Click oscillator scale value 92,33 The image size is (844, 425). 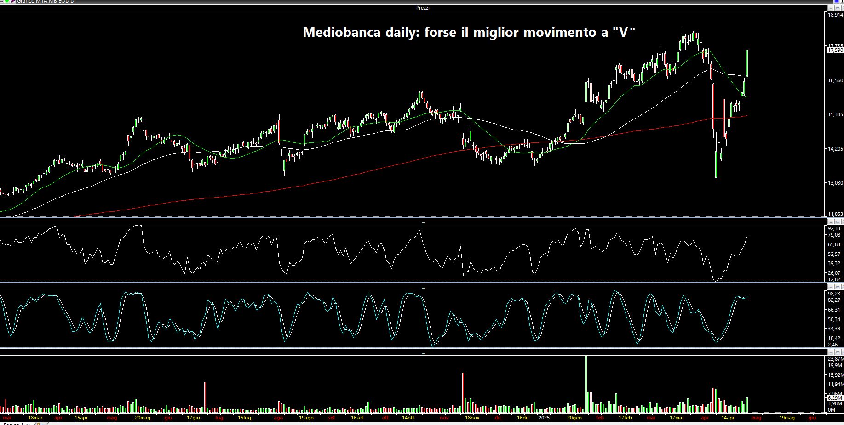(x=834, y=228)
